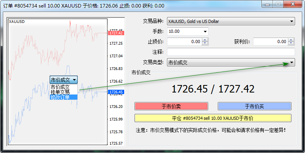Screen dimensions: 305x153
Task: Click the red 于市价卖 sell button
Action: click(171, 106)
